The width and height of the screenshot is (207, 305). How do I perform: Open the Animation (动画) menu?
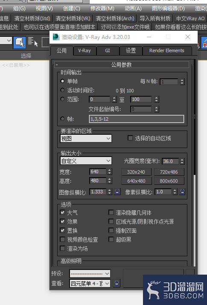(x=133, y=9)
